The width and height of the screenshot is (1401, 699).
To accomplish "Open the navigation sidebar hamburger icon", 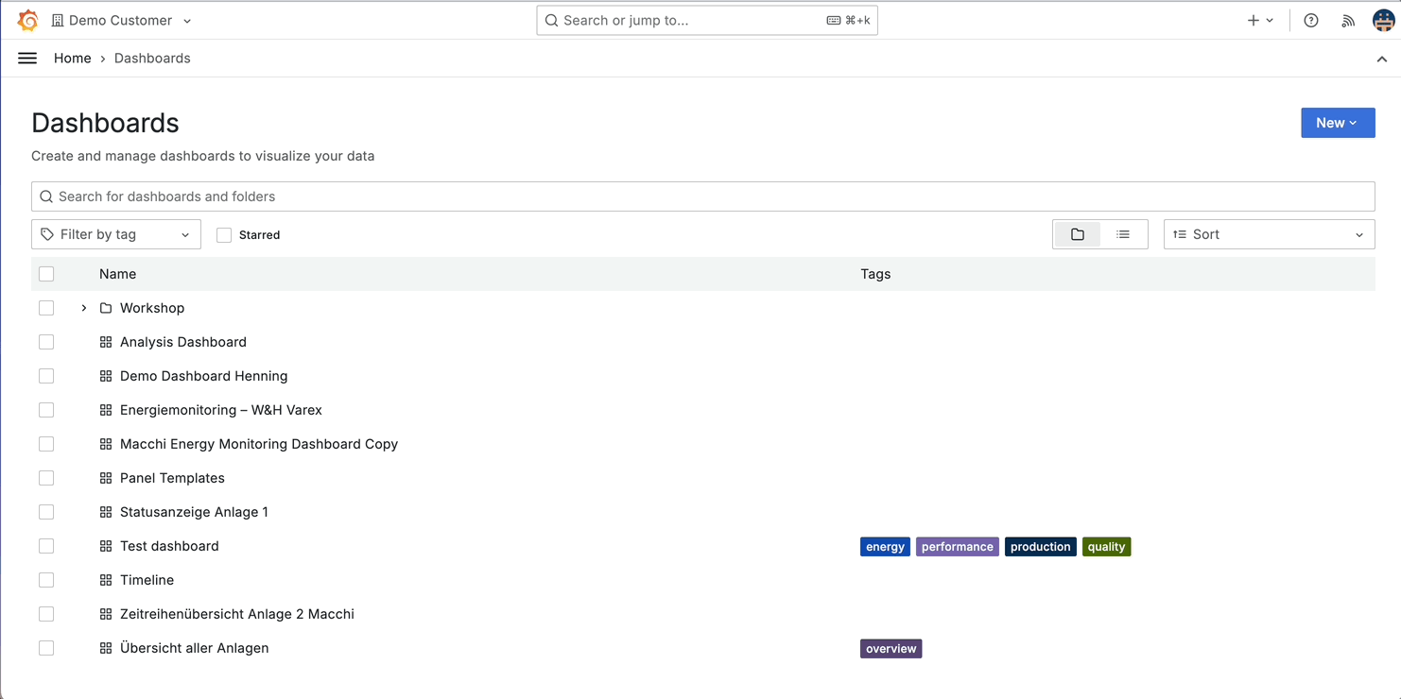I will [27, 58].
